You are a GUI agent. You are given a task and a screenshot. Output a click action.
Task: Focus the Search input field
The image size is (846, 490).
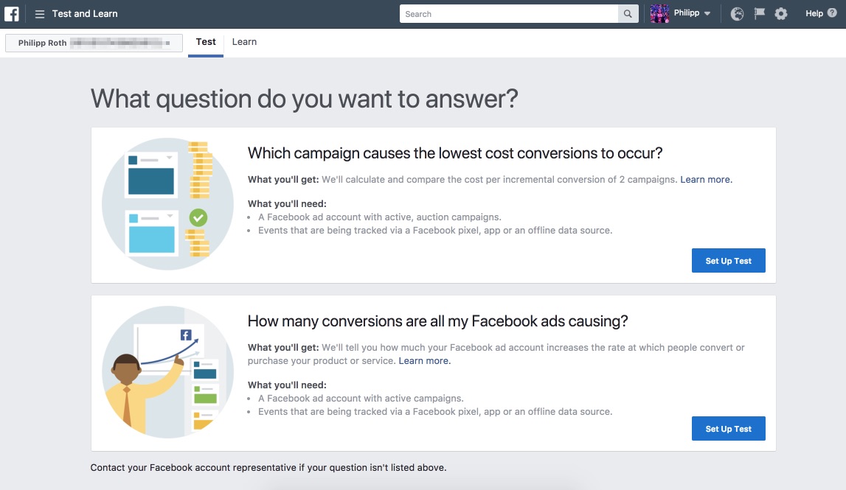pos(509,14)
